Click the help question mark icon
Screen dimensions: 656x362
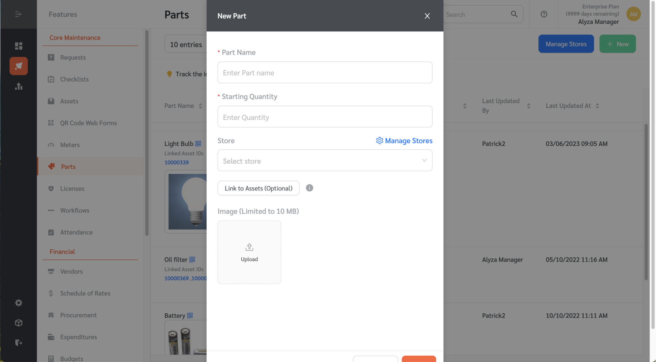(x=543, y=14)
